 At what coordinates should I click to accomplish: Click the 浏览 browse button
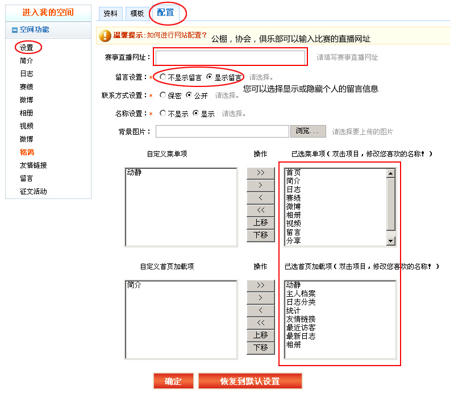(x=308, y=131)
